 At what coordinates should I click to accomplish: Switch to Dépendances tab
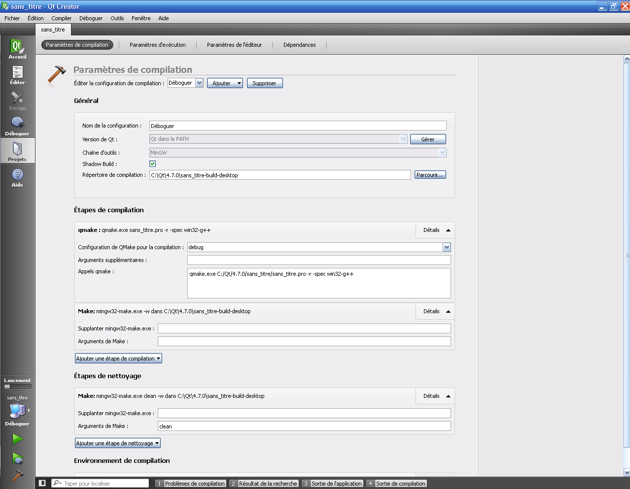[x=300, y=45]
